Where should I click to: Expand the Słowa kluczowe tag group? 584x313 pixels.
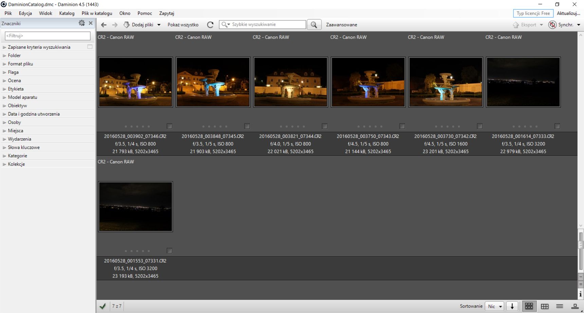(4, 148)
